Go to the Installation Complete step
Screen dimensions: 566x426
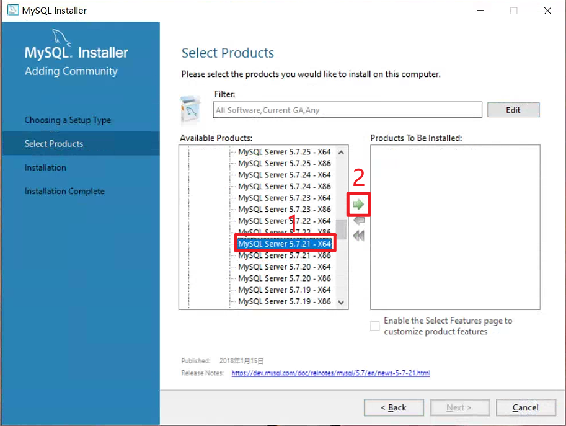(x=64, y=191)
